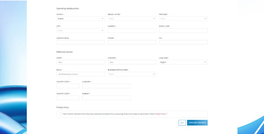The height and width of the screenshot is (134, 264).
Task: Tick the Privacy Policy acceptance checkbox
Action: 61,114
